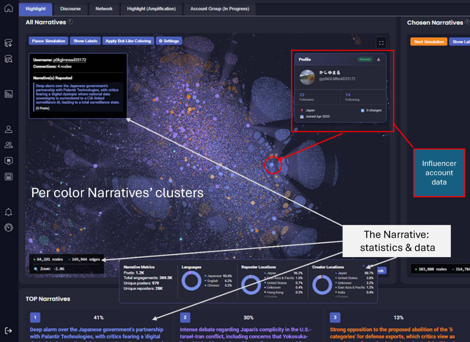Screen dimensions: 470x342
Task: Open the user group sidebar icon
Action: tap(8, 145)
